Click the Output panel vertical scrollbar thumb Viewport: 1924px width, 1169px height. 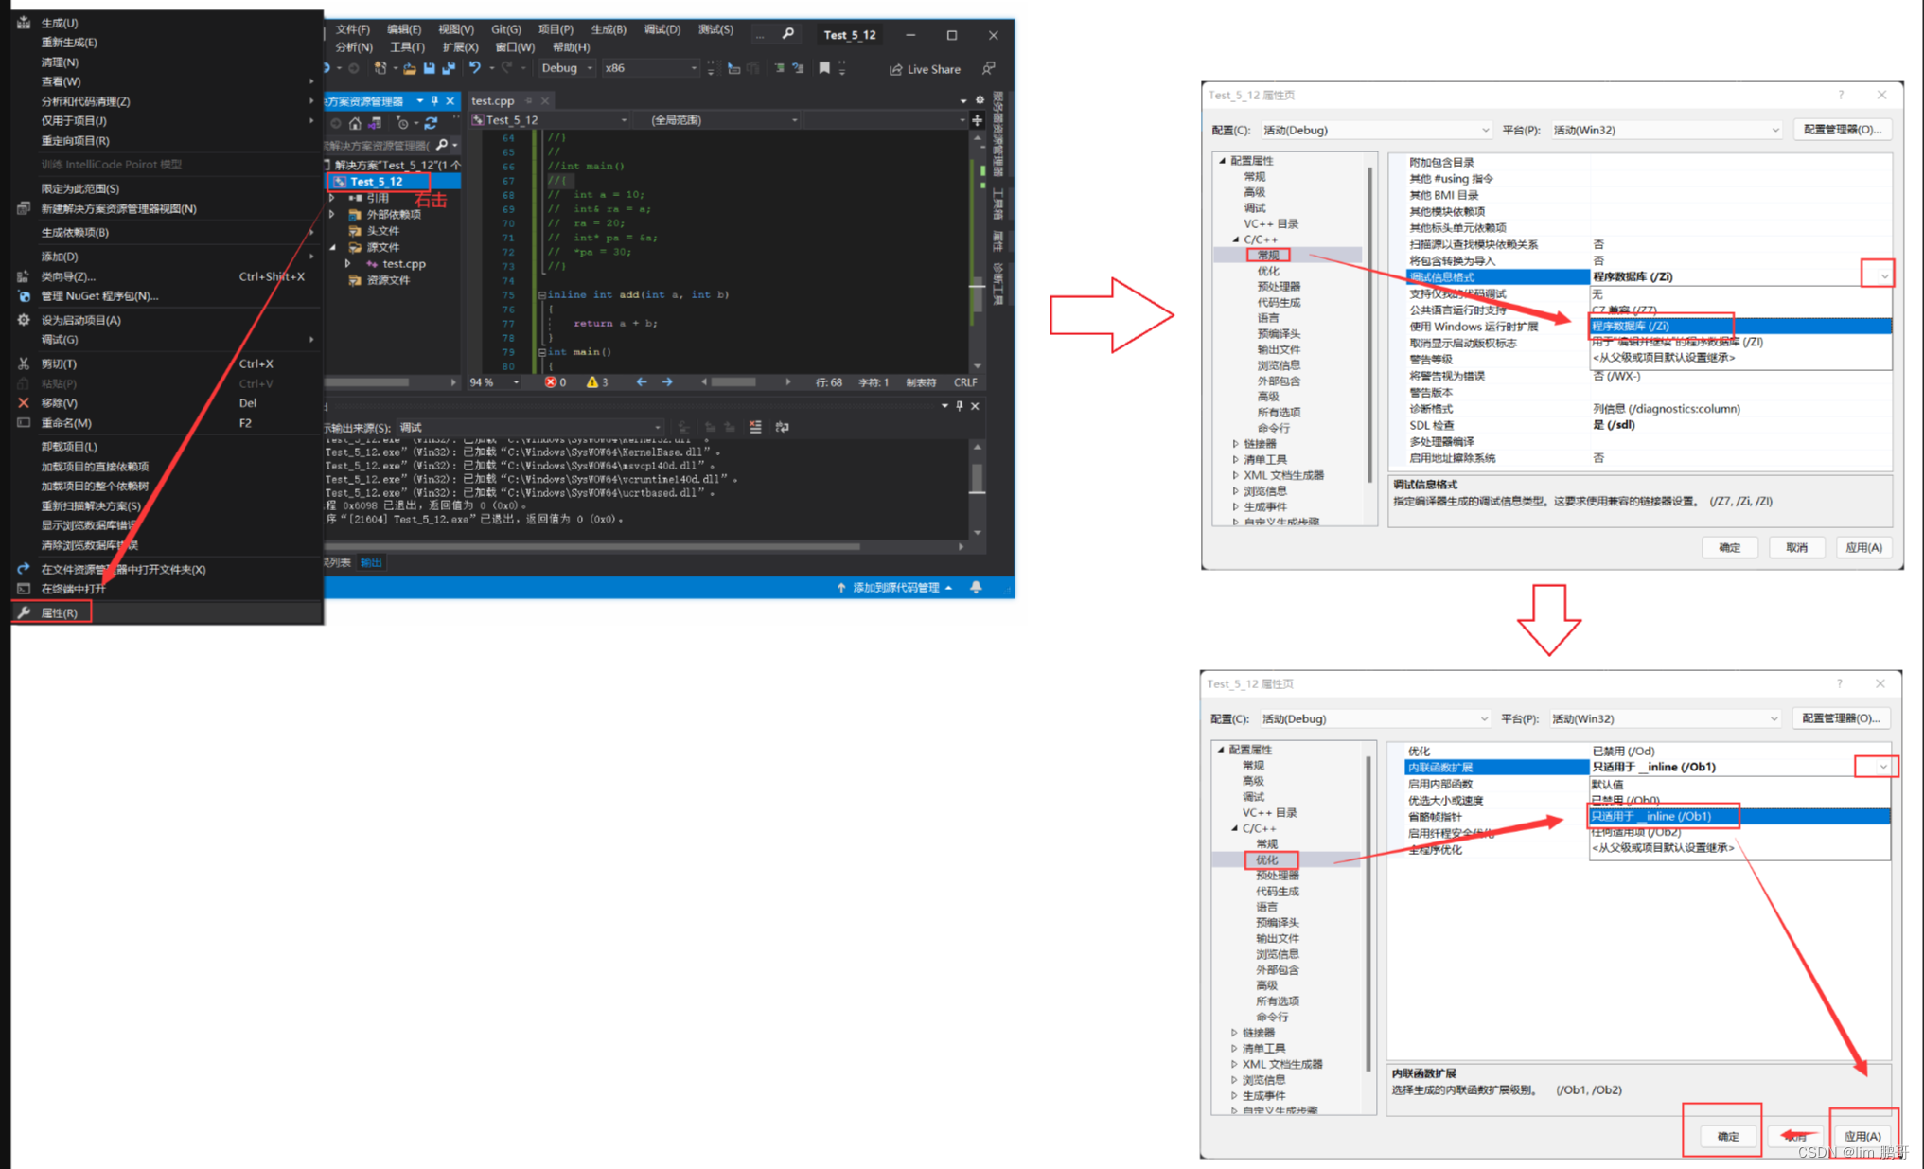point(977,478)
